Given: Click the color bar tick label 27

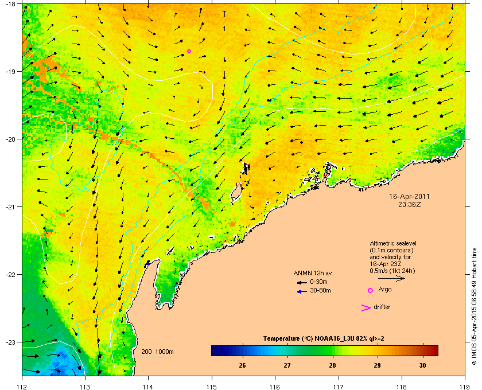Looking at the screenshot, I should [287, 365].
